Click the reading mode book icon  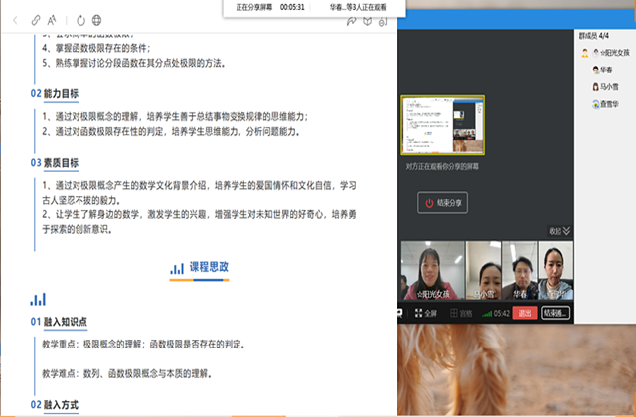coord(369,19)
